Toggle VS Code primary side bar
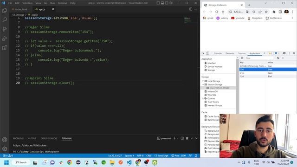 (x=158, y=3)
